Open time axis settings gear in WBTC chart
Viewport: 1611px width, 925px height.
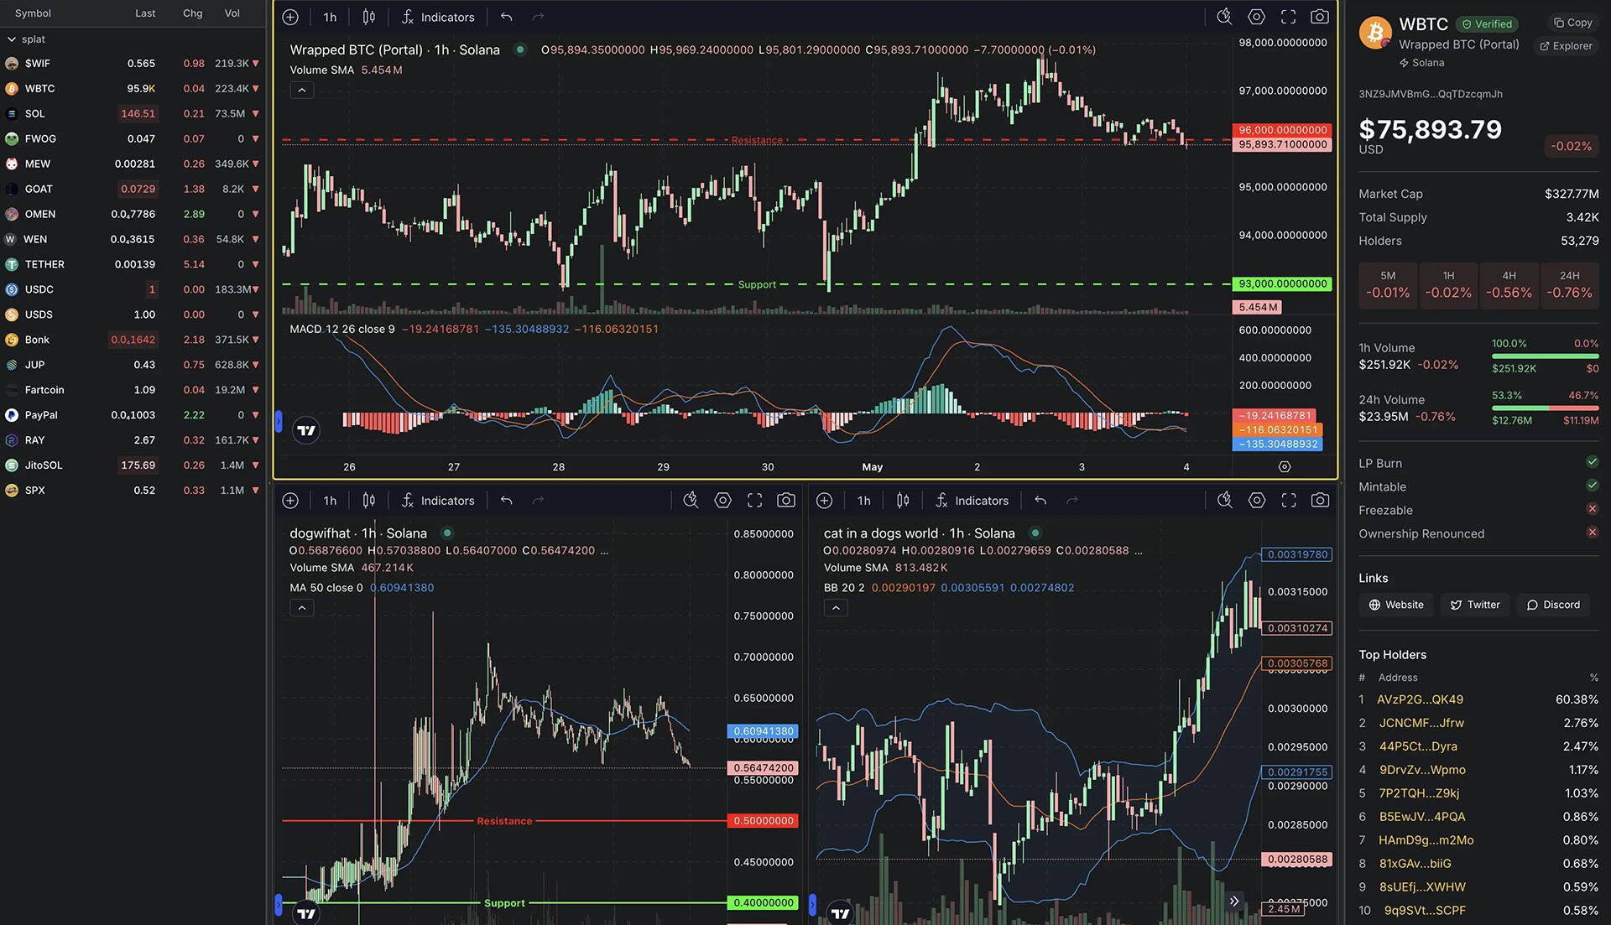[1285, 466]
